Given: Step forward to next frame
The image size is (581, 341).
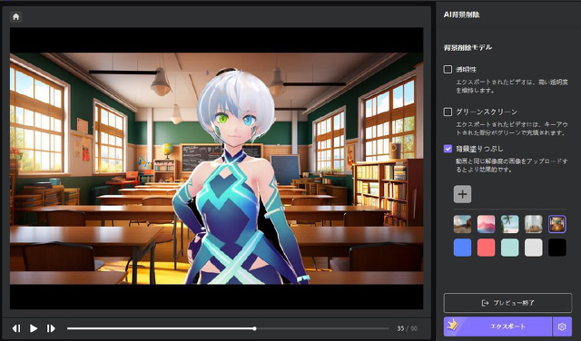Looking at the screenshot, I should click(51, 328).
